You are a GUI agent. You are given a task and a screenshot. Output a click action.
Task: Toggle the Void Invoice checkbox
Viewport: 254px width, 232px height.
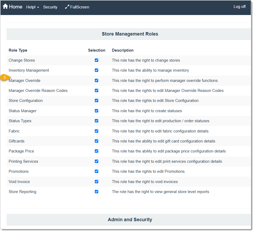97,181
